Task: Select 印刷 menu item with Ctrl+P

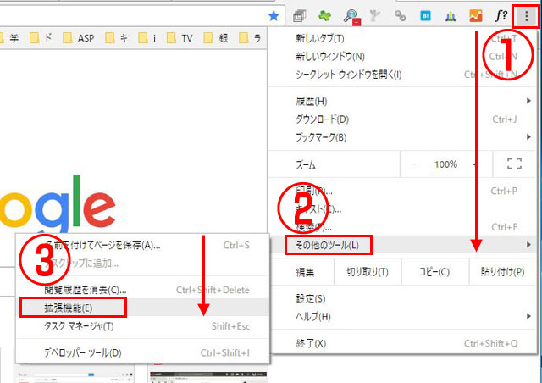Action: (x=403, y=191)
